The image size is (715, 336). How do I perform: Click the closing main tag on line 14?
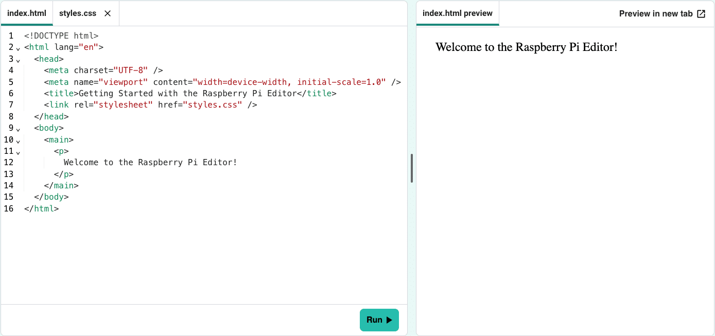pos(61,186)
